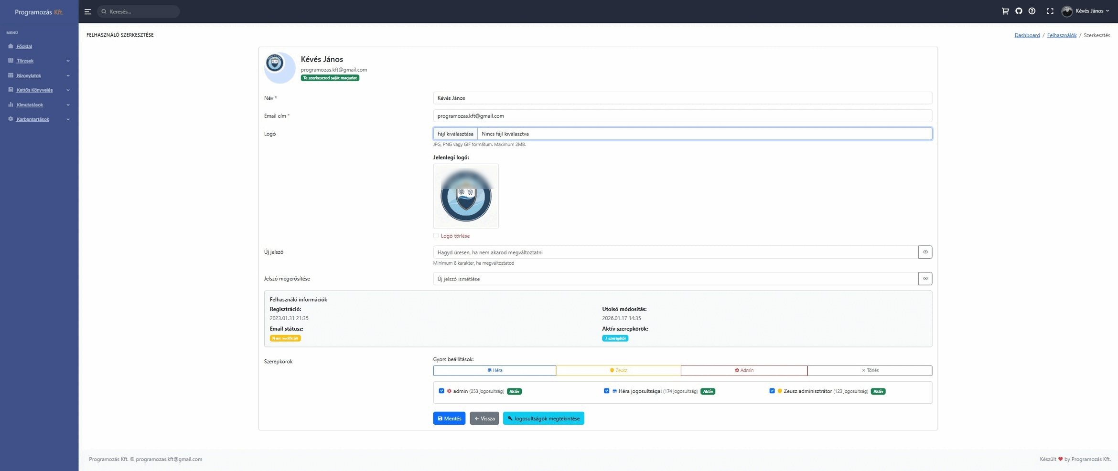Uncheck the Zeusz adminisztrátor role checkbox

click(772, 391)
